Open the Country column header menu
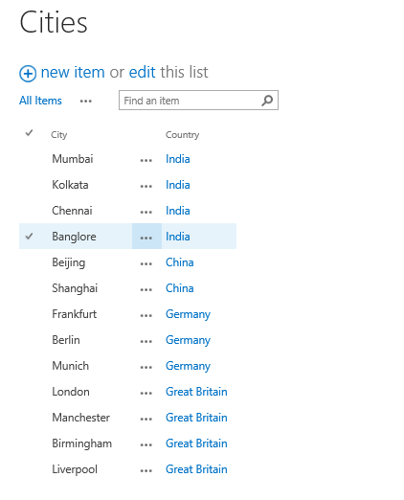Screen dimensions: 404x500 click(182, 135)
